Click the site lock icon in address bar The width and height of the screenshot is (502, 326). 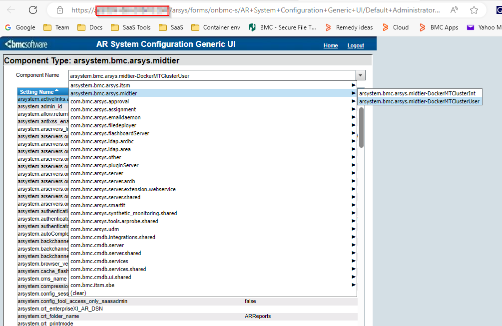[60, 10]
